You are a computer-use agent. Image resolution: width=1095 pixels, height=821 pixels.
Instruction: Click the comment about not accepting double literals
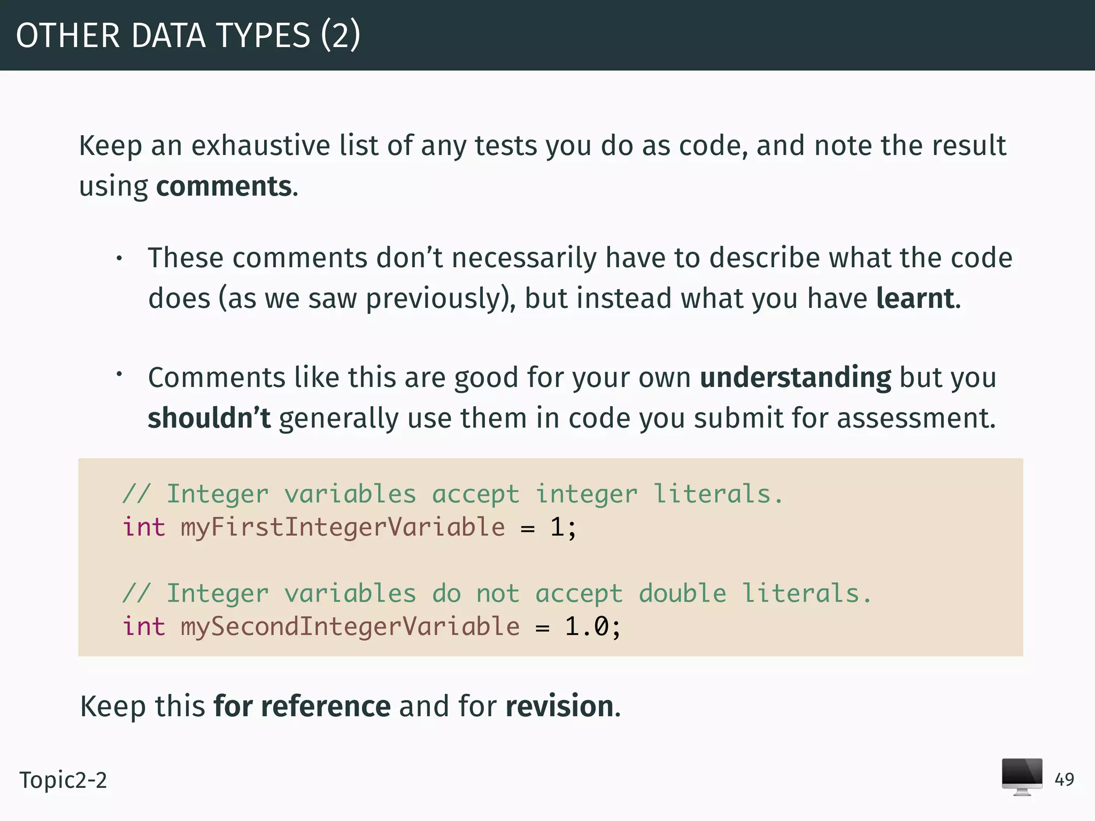(x=497, y=593)
